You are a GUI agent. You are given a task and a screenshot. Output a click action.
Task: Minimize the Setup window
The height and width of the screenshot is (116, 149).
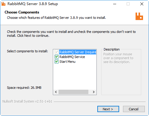pos(115,4)
